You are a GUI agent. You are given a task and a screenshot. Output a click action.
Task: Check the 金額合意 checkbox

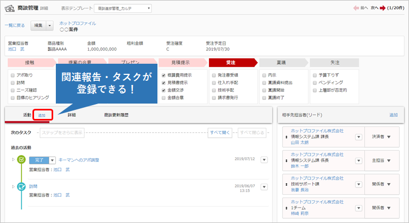coord(164,98)
